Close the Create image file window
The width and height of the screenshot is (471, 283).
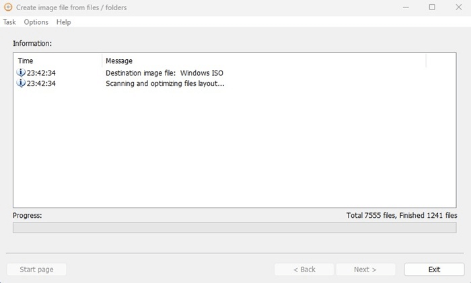pos(458,7)
